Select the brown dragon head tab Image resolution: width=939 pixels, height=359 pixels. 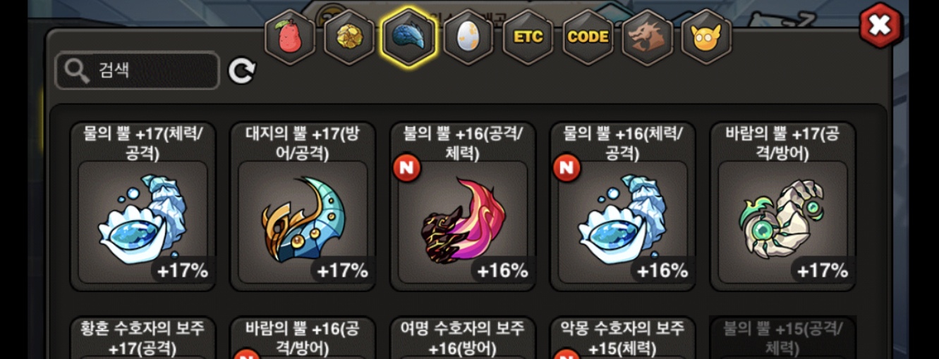point(648,37)
